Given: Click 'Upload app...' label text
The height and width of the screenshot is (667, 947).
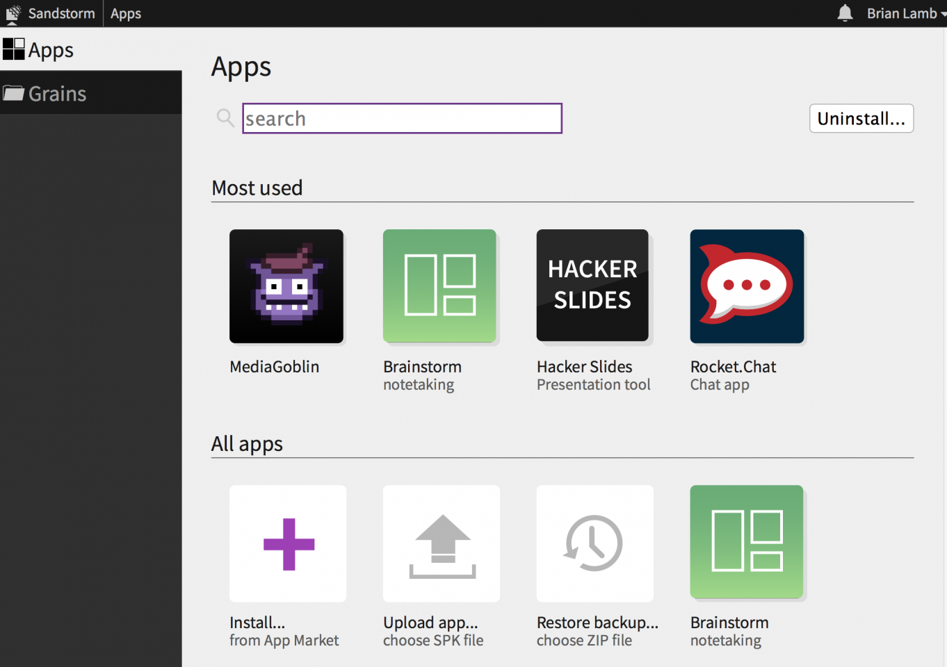Looking at the screenshot, I should 430,623.
